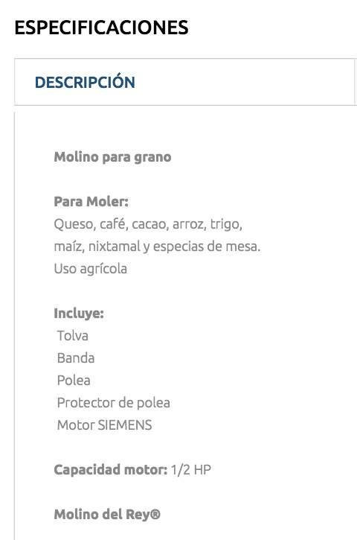Viewport: 357px width, 540px height.
Task: Click the Uso agrícola text
Action: (x=91, y=269)
